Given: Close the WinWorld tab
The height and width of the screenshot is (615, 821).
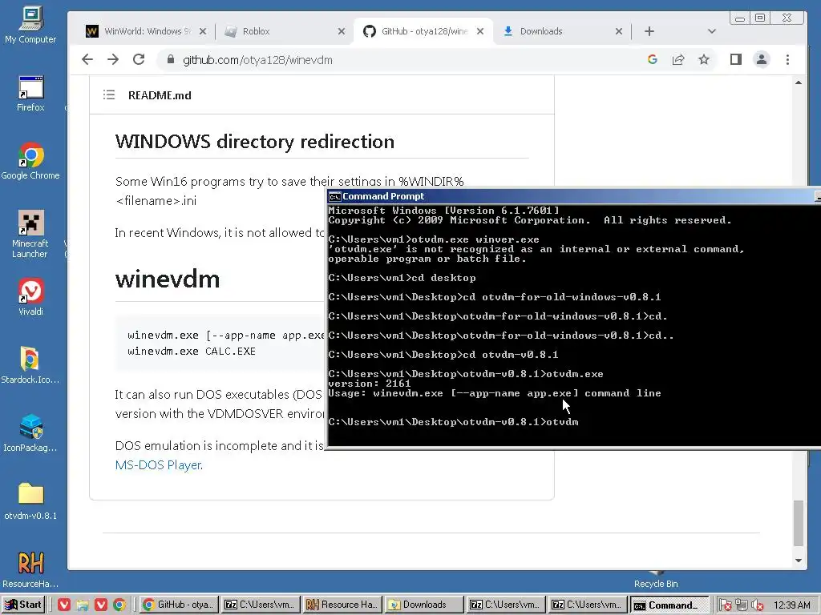Looking at the screenshot, I should pyautogui.click(x=203, y=31).
